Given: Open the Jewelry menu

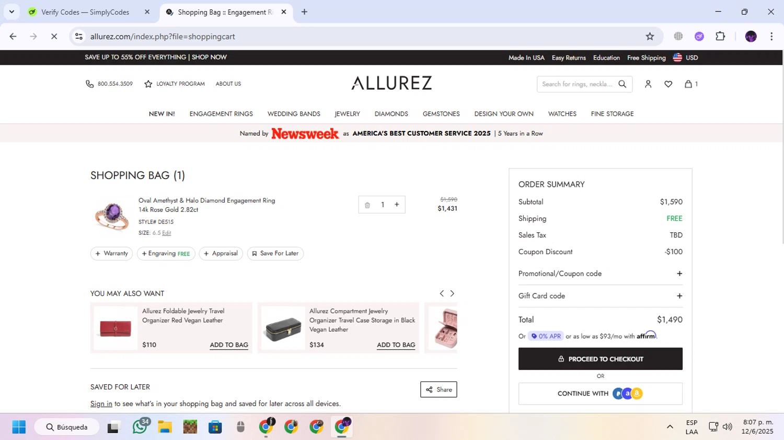Looking at the screenshot, I should 347,114.
